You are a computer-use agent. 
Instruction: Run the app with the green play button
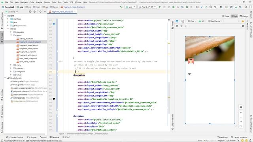(x=160, y=7)
